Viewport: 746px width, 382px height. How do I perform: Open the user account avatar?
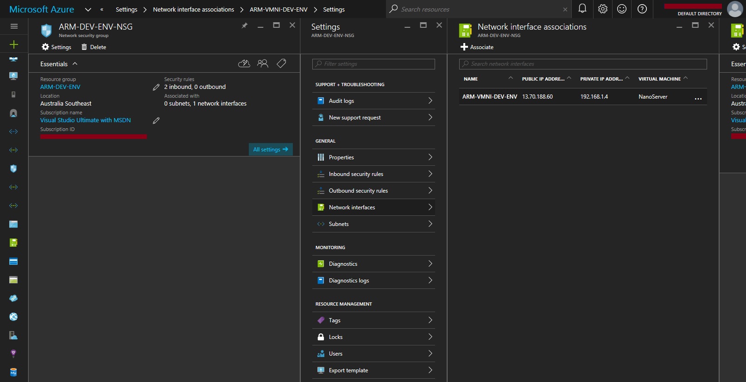coord(735,9)
